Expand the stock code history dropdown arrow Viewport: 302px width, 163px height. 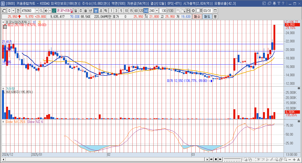click(37, 11)
